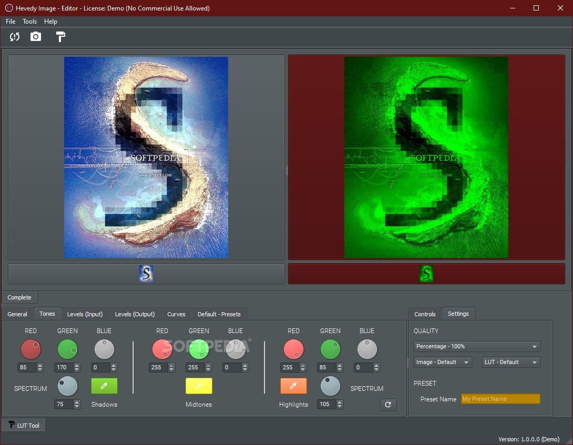Click the camera snapshot toolbar icon
Screen dimensions: 573x445
(x=35, y=37)
